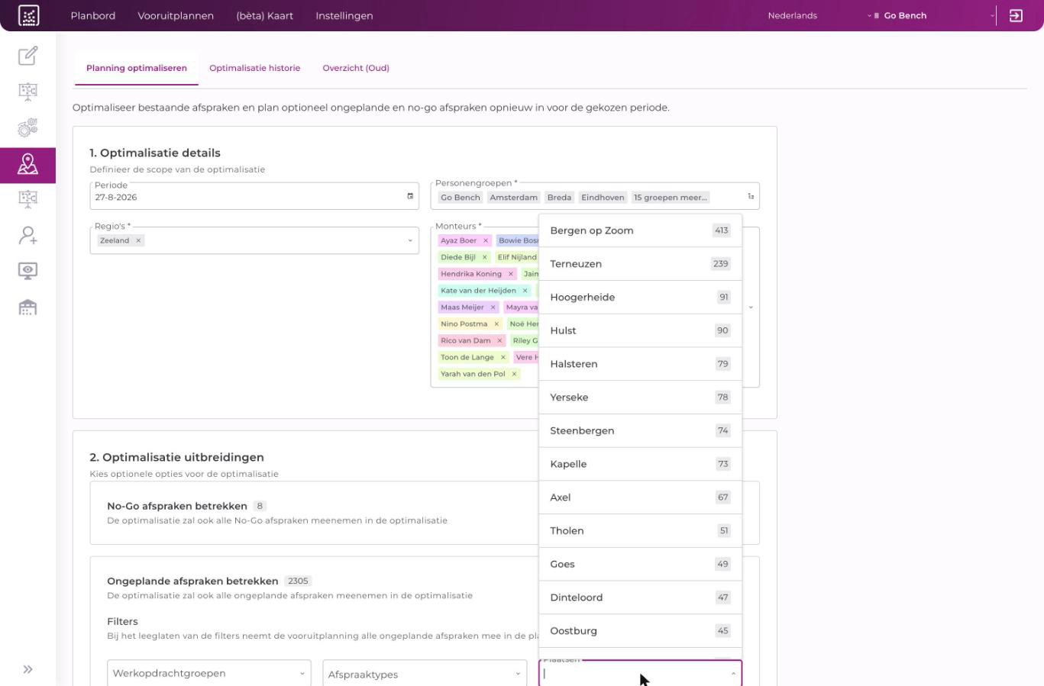1044x686 pixels.
Task: Open the Instellingen menu
Action: coord(344,15)
